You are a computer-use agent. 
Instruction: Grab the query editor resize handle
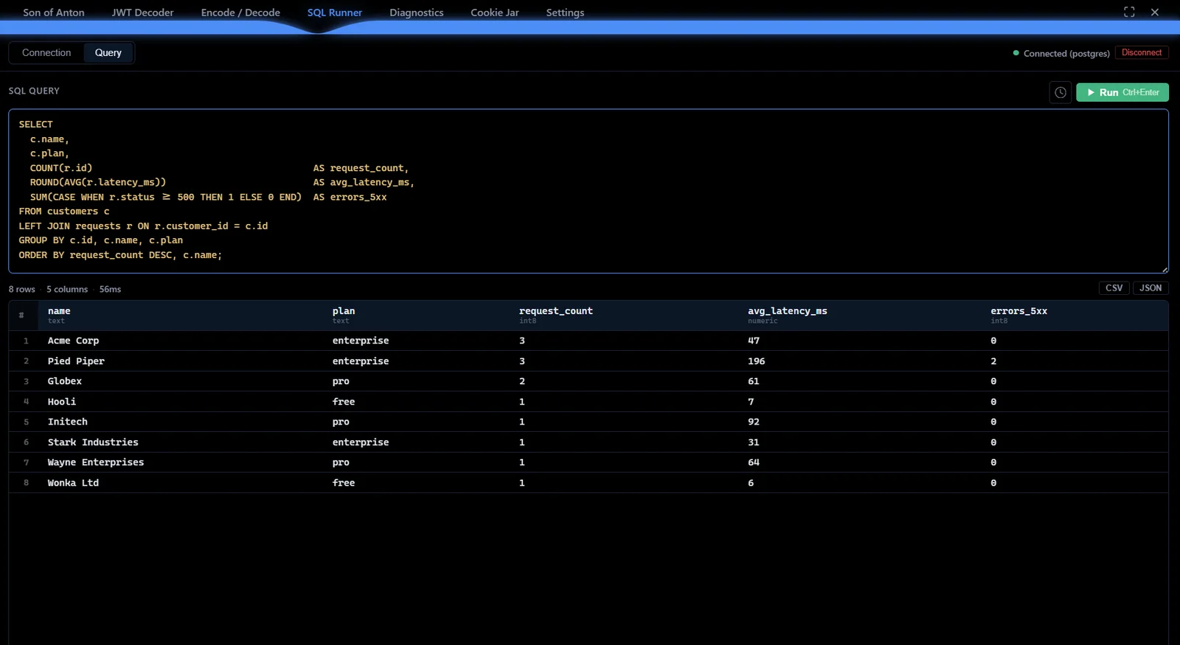tap(1165, 269)
